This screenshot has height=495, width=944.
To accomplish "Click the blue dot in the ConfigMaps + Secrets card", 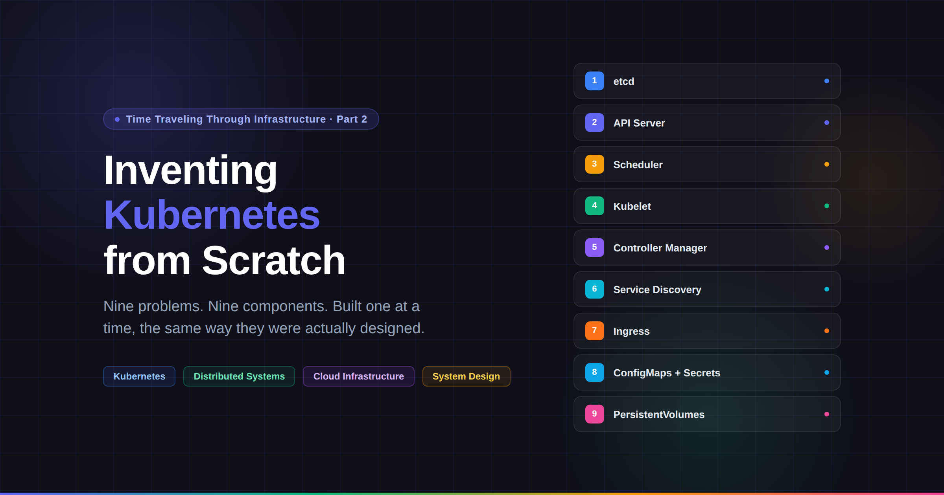I will [826, 372].
